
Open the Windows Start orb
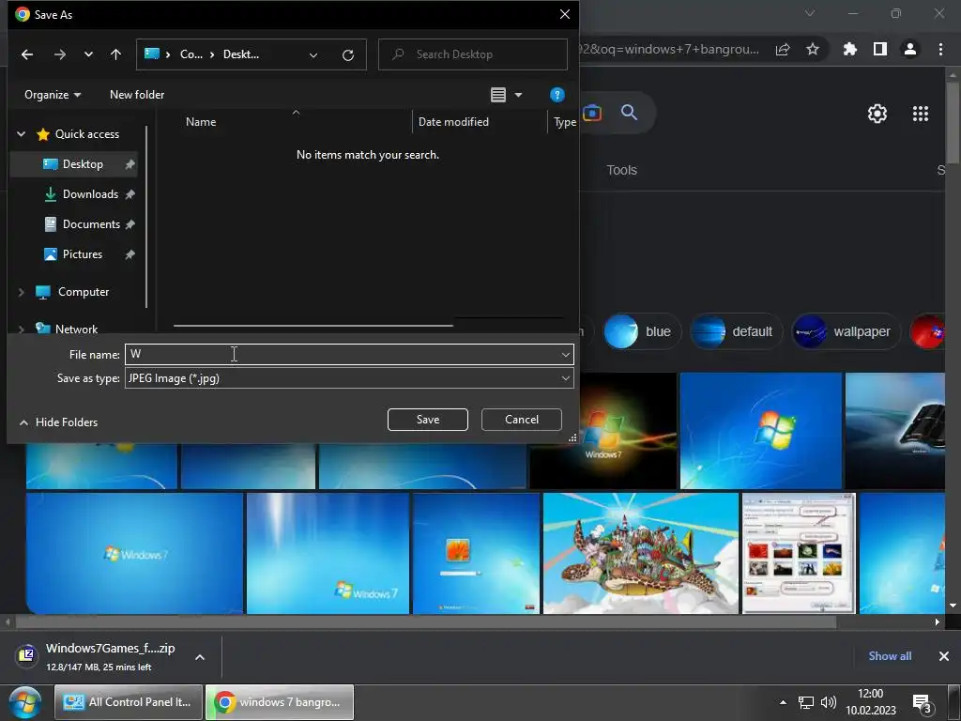click(24, 702)
